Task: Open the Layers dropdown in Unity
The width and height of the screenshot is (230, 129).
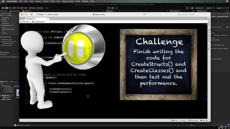Action: (210, 8)
